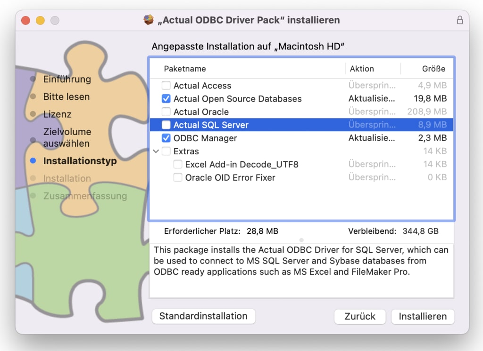Go back with the Zurück button

click(360, 317)
